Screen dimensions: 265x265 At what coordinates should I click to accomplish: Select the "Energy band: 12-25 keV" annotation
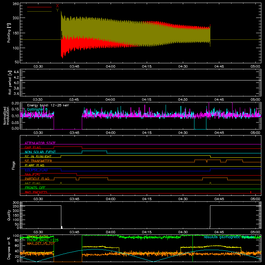pyautogui.click(x=48, y=105)
